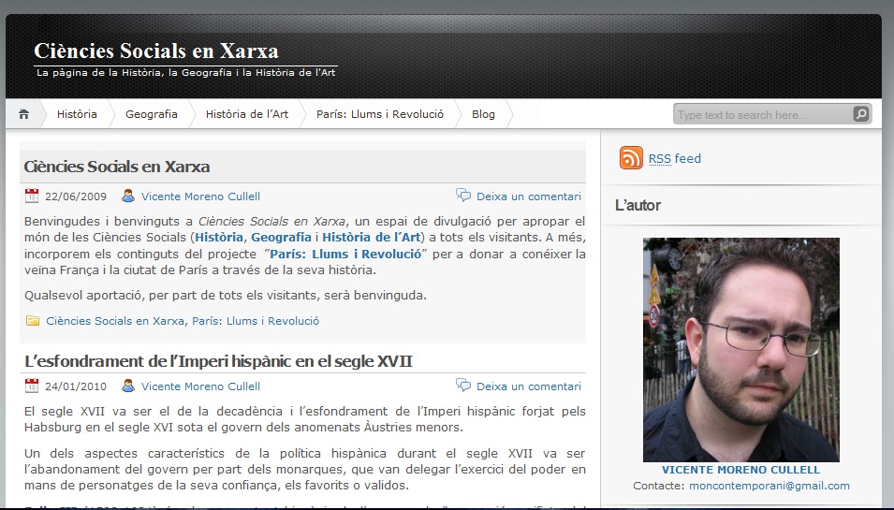This screenshot has height=510, width=894.
Task: Open post title L'esfondrament de l'Imperi hispànic
Action: coord(218,361)
